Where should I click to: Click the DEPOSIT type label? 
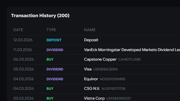point(54,40)
